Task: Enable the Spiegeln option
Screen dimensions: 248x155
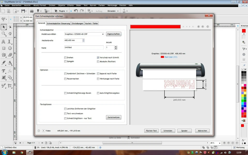Action: 65,61
